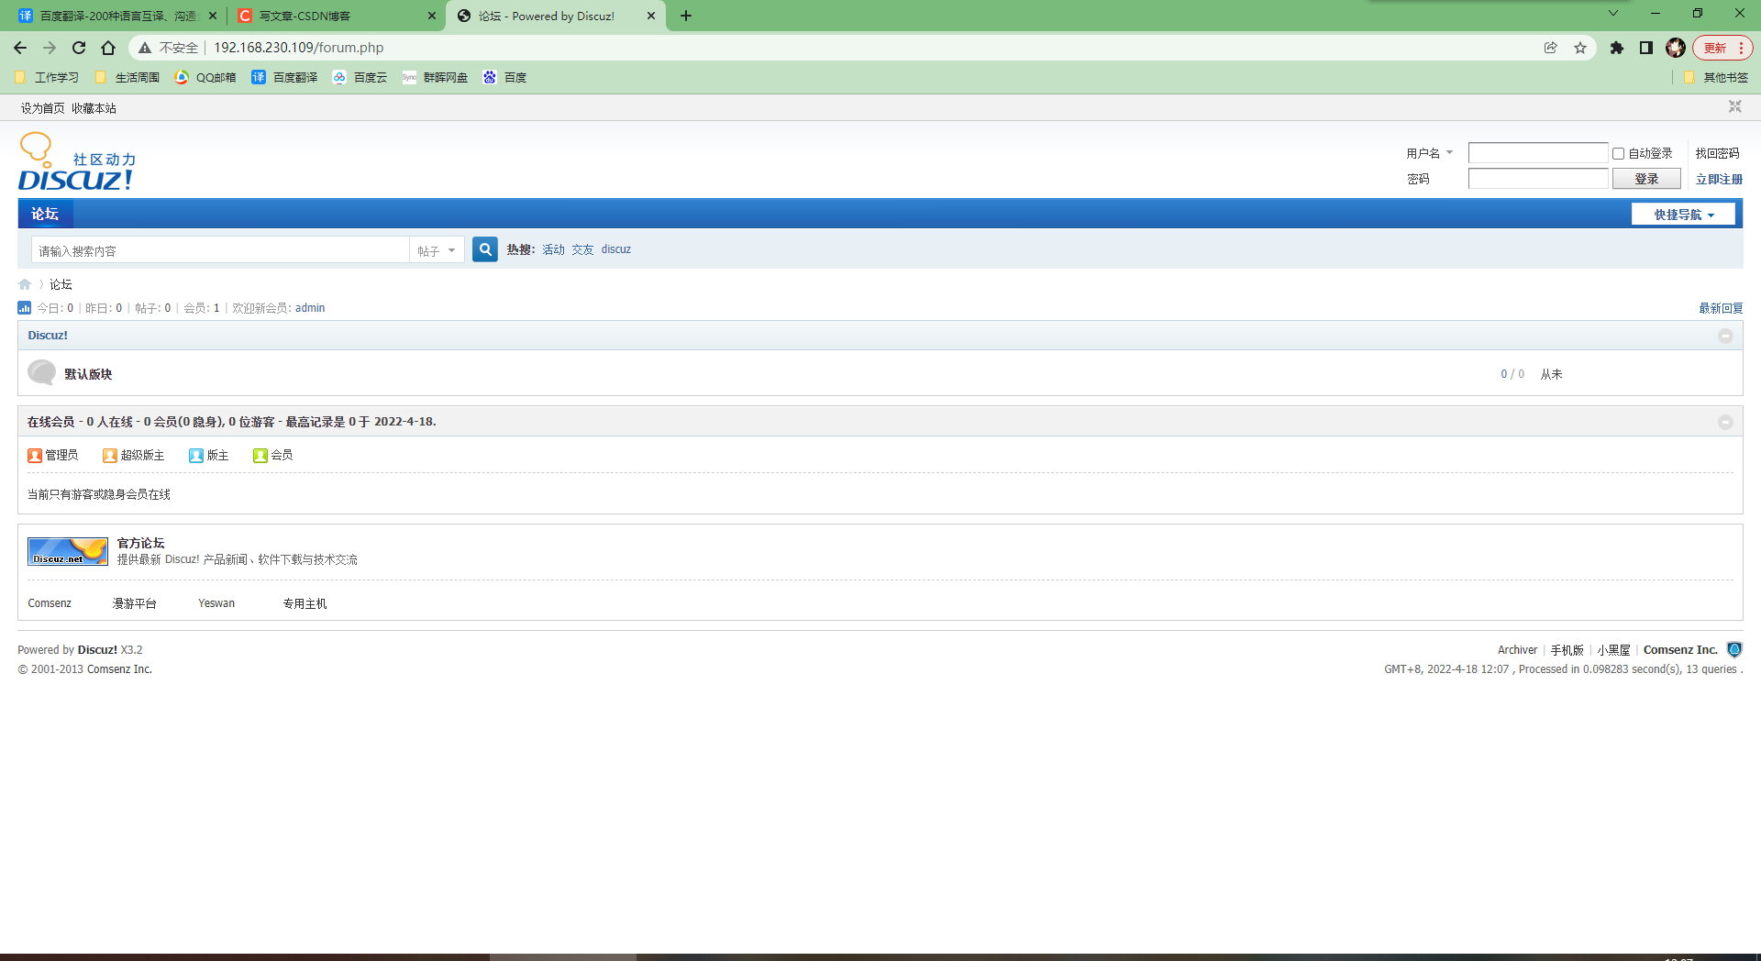
Task: Open the browser profile avatar
Action: (1676, 48)
